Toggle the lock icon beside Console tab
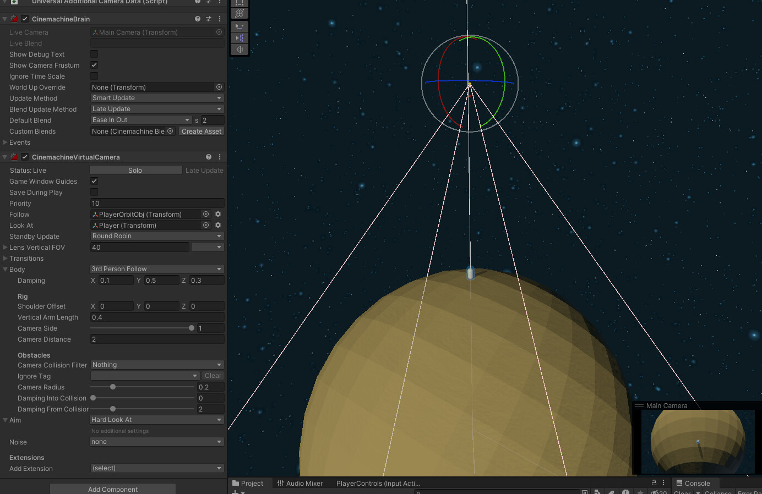 654,482
